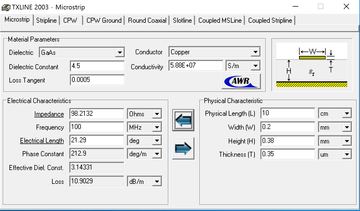Switch to the Stripline tab
The width and height of the screenshot is (360, 211).
(47, 20)
